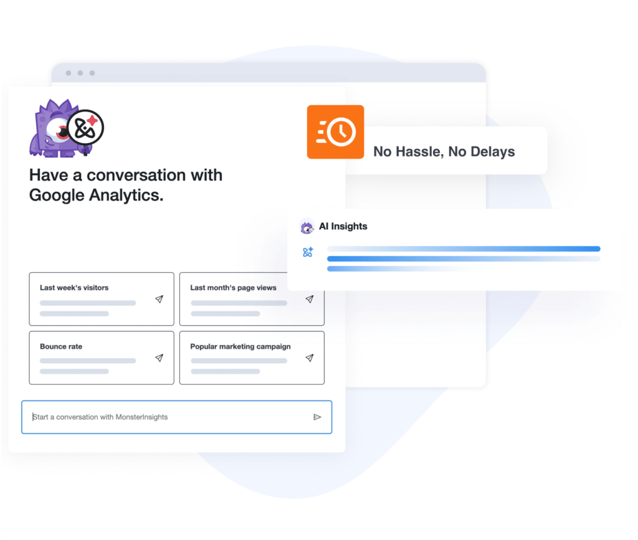Click the send icon in Last month's page views card

310,300
